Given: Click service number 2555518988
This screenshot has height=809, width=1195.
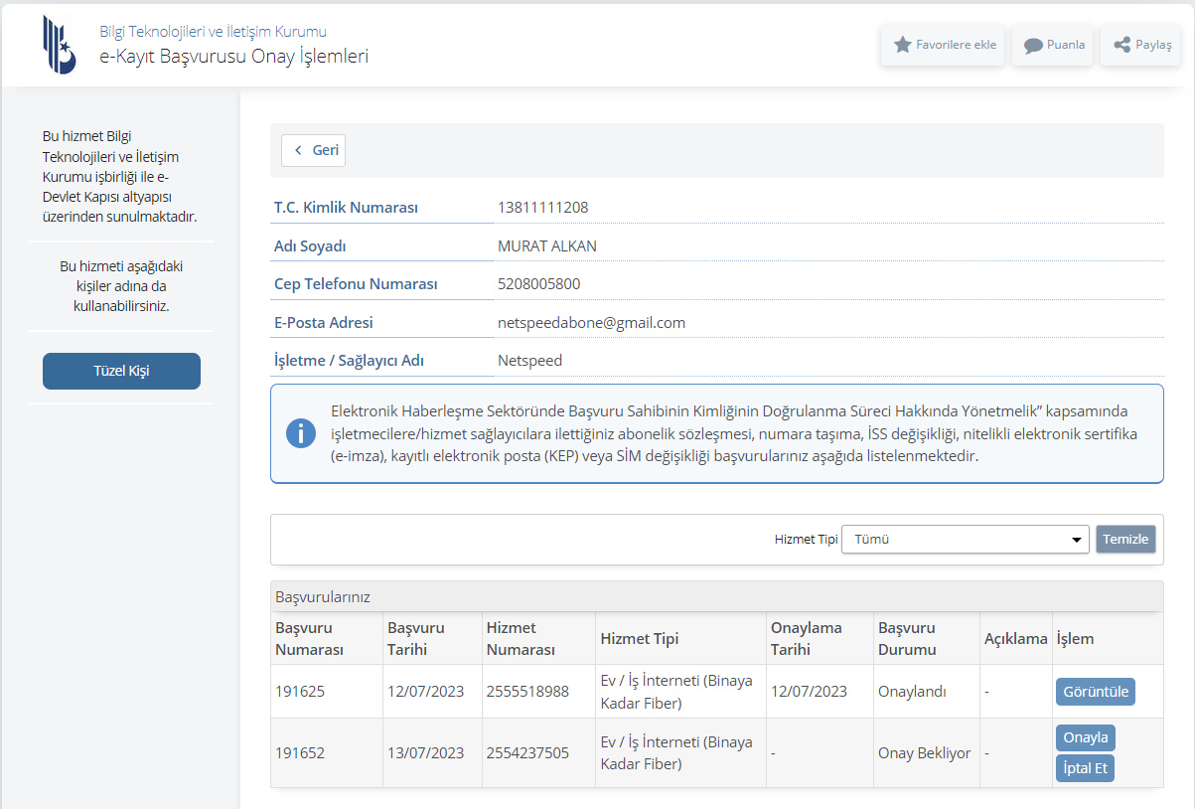Looking at the screenshot, I should pyautogui.click(x=527, y=692).
